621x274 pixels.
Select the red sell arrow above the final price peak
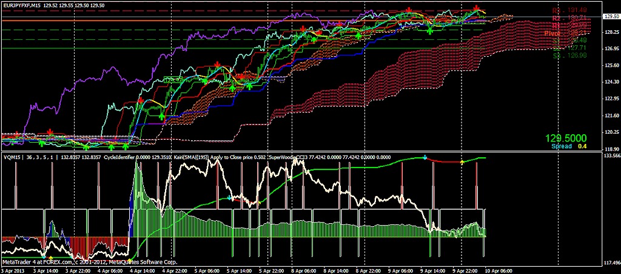(477, 8)
